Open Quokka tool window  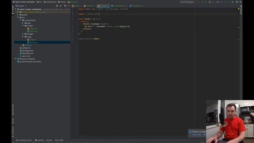[x=49, y=140]
